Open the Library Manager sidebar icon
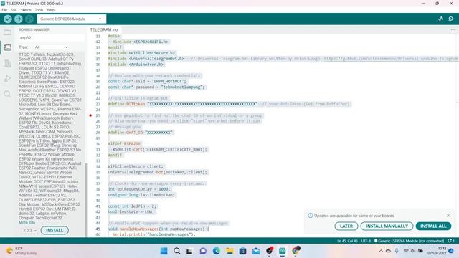The image size is (459, 258). [x=7, y=63]
